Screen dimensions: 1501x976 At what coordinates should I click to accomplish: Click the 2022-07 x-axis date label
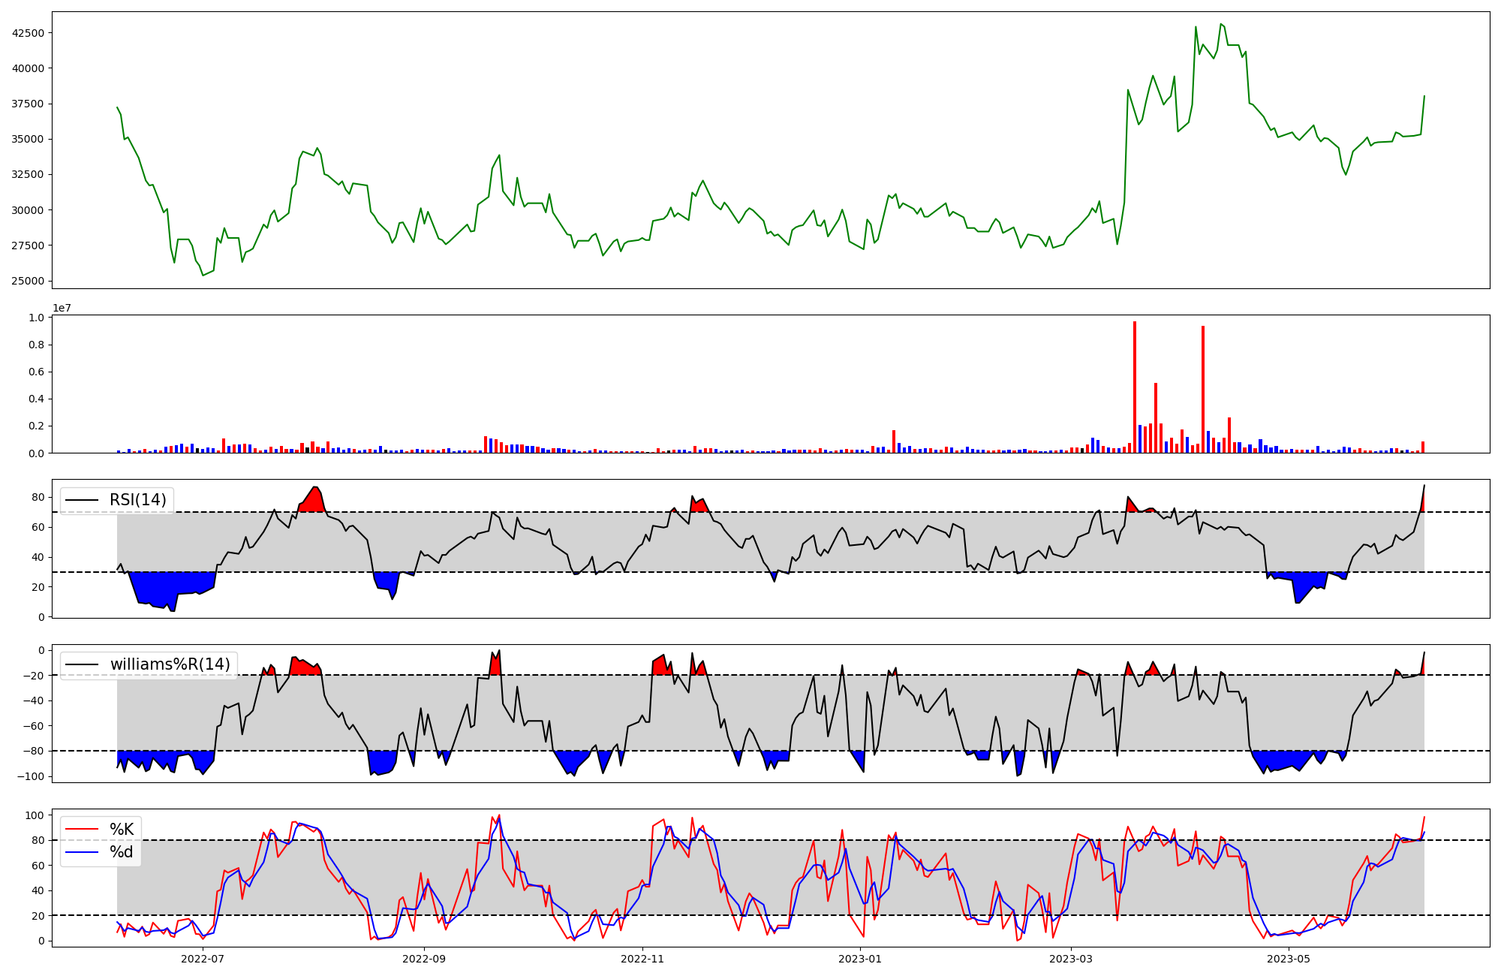pyautogui.click(x=203, y=959)
